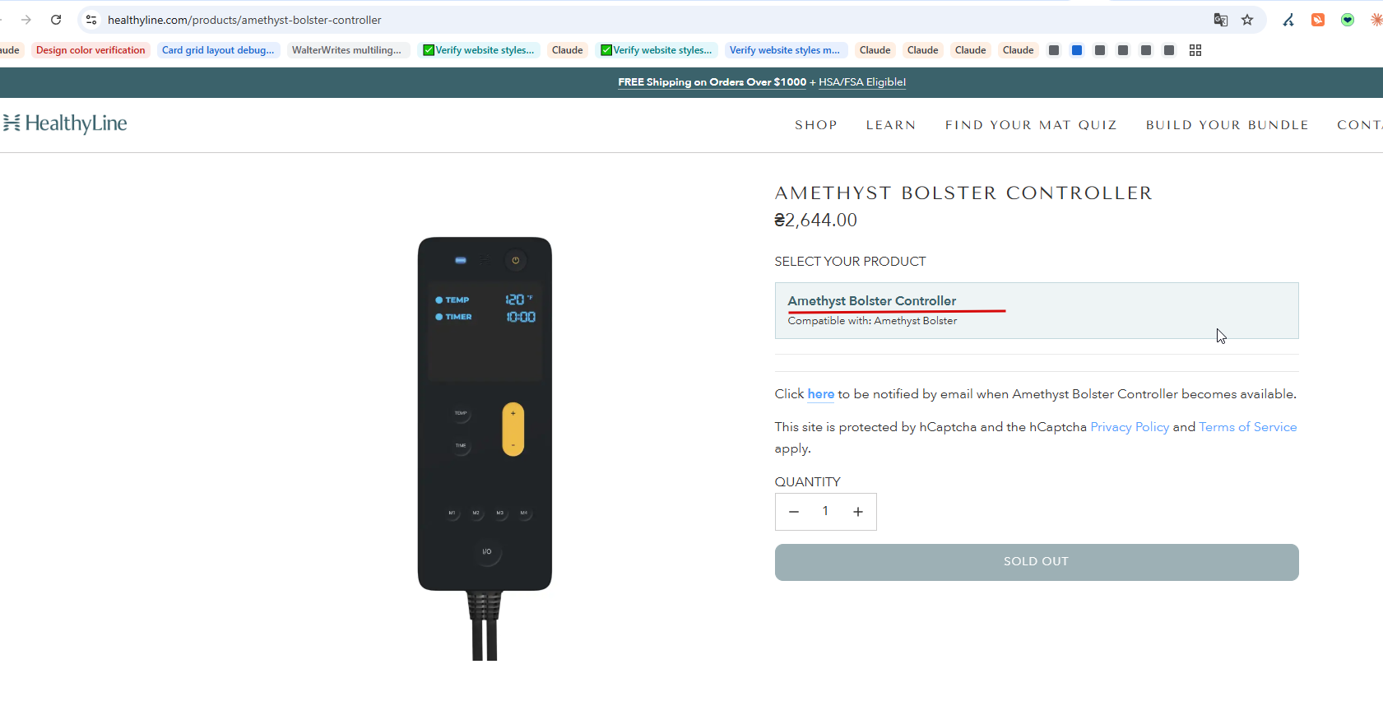This screenshot has width=1383, height=720.
Task: Open the tab groups grid icon
Action: point(1195,50)
